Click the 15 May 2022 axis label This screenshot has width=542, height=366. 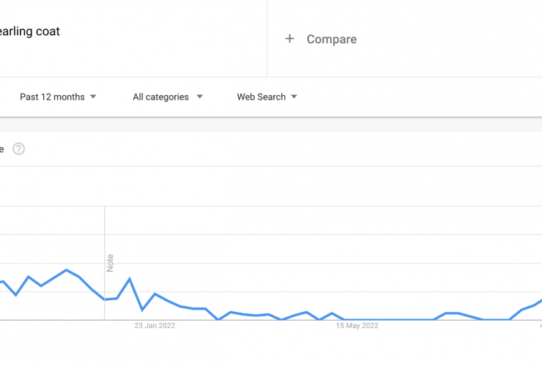tap(357, 326)
